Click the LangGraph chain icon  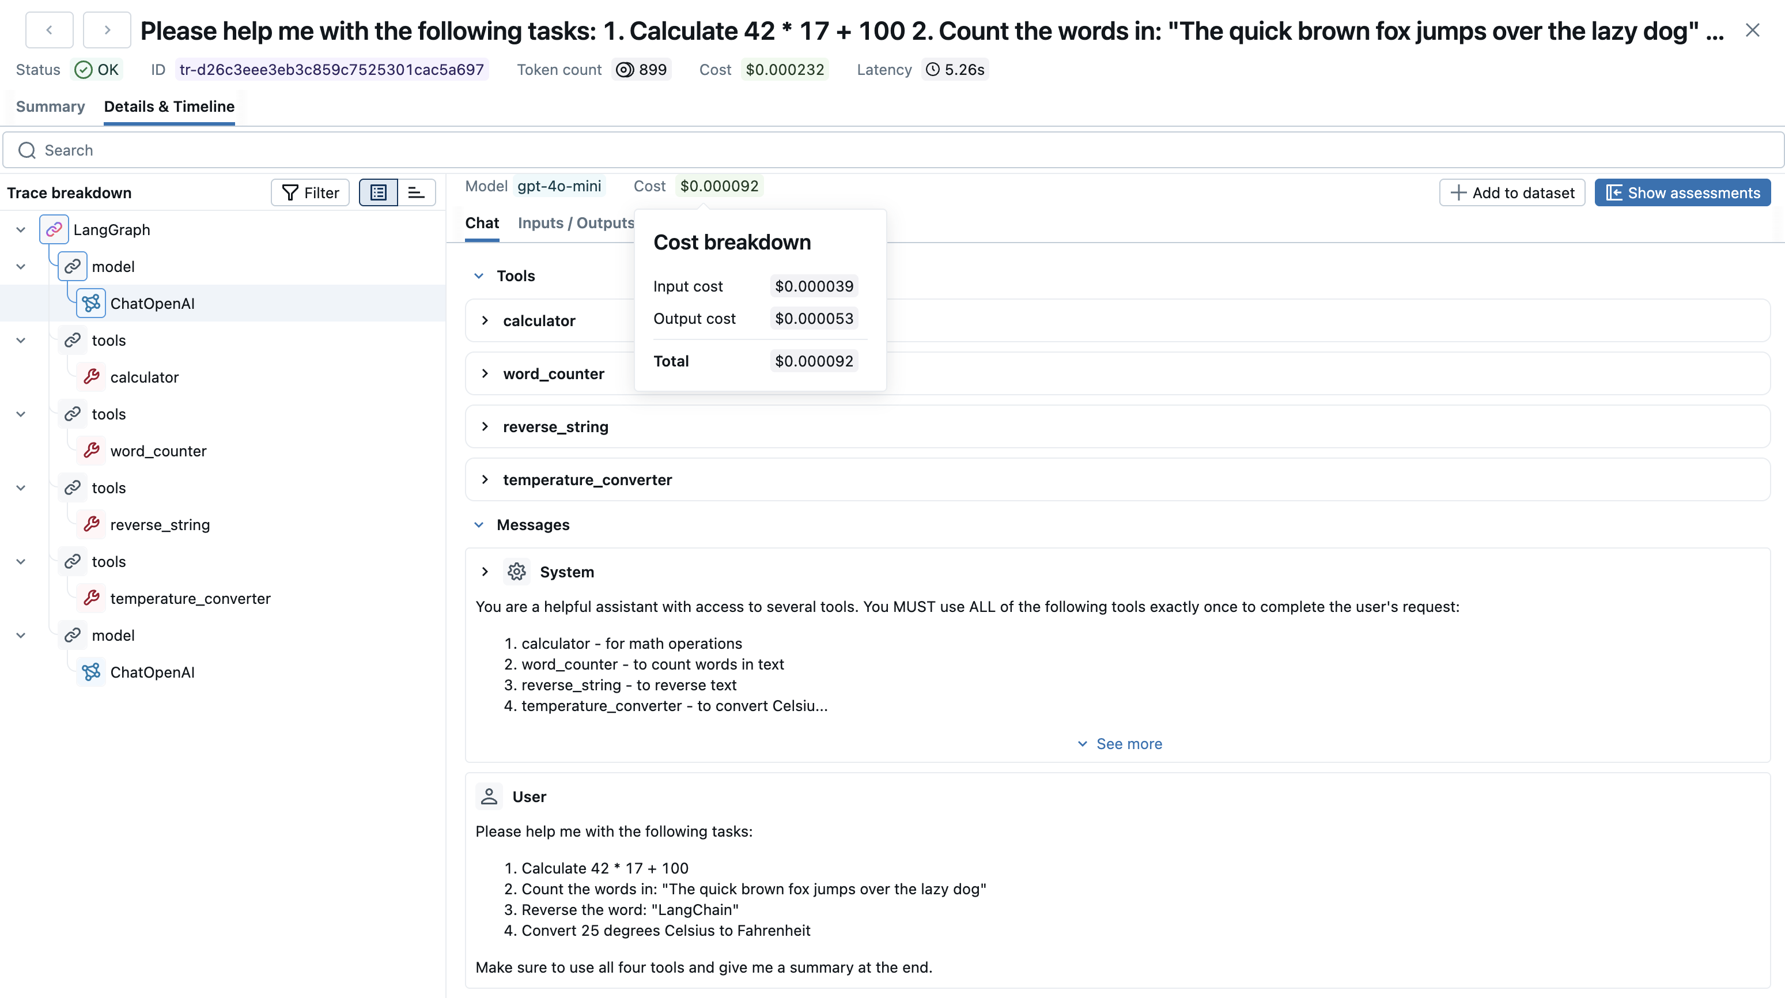click(x=54, y=229)
